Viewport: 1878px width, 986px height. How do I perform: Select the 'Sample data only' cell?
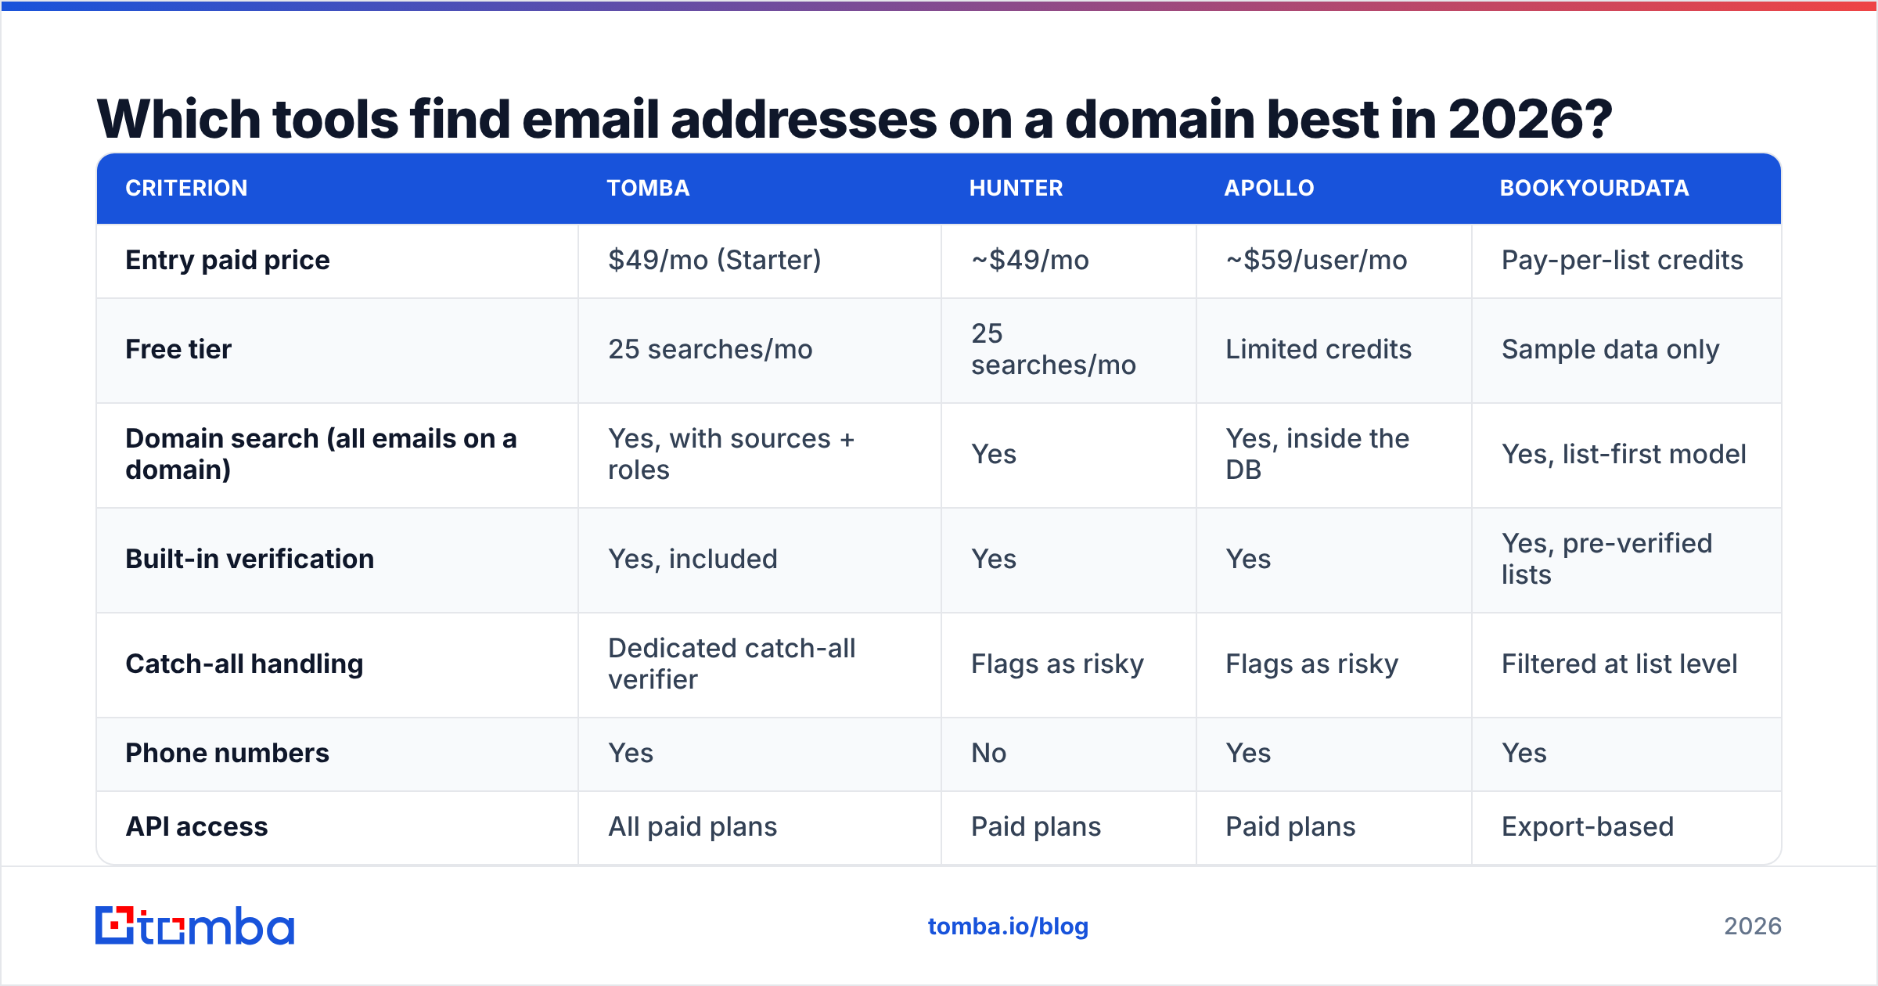pyautogui.click(x=1610, y=349)
